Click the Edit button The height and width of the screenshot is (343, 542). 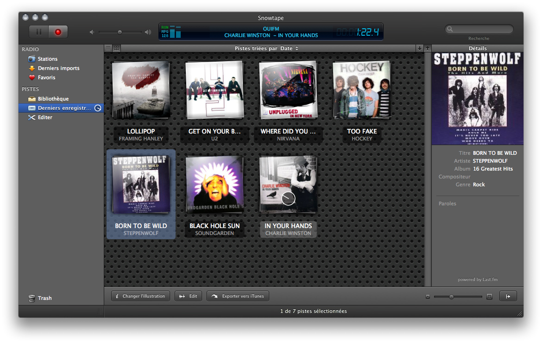[189, 296]
